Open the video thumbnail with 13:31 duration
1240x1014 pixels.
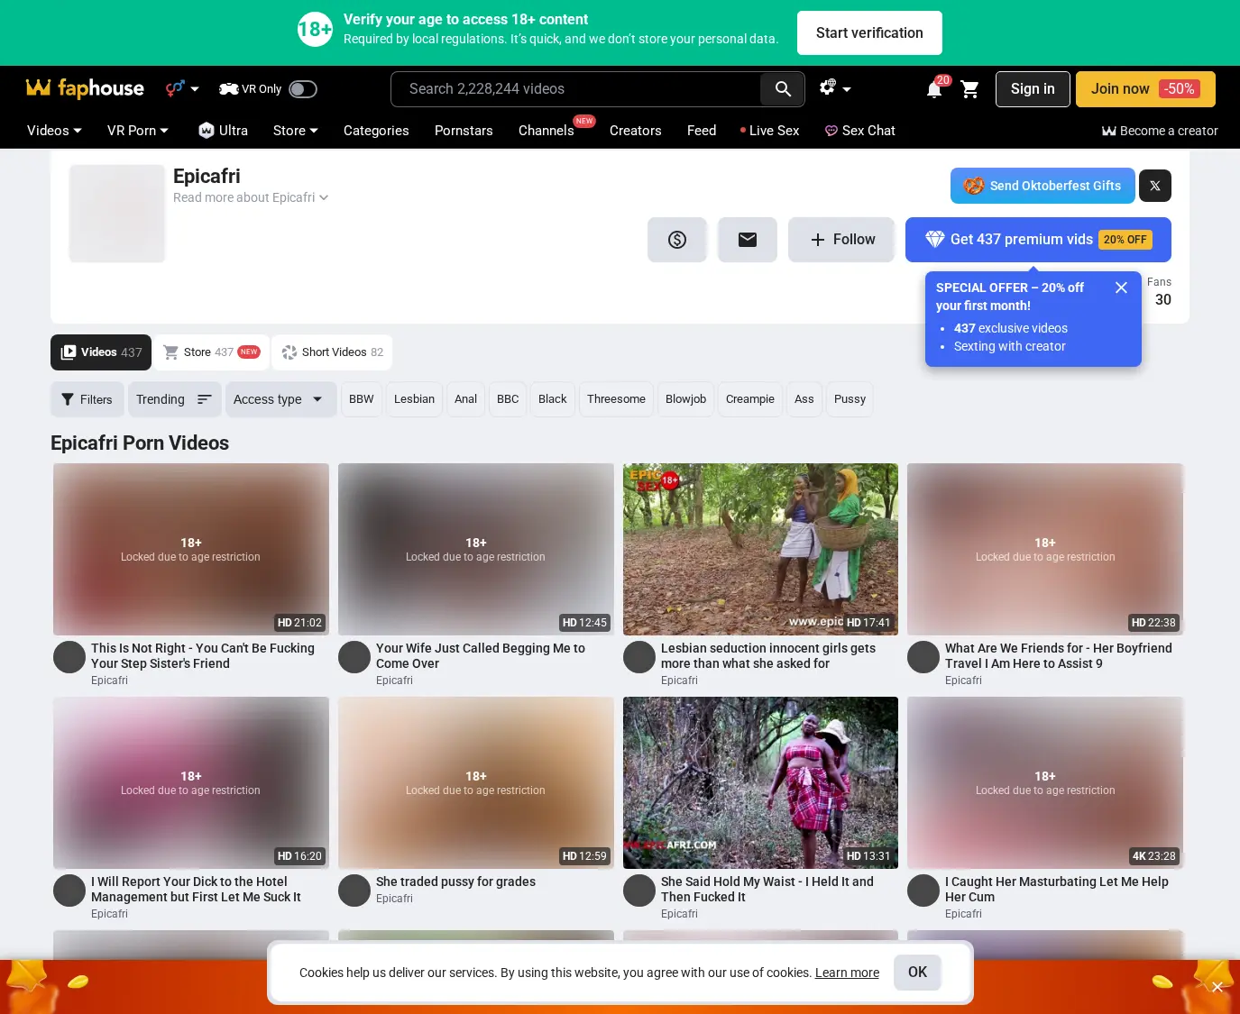pyautogui.click(x=760, y=782)
